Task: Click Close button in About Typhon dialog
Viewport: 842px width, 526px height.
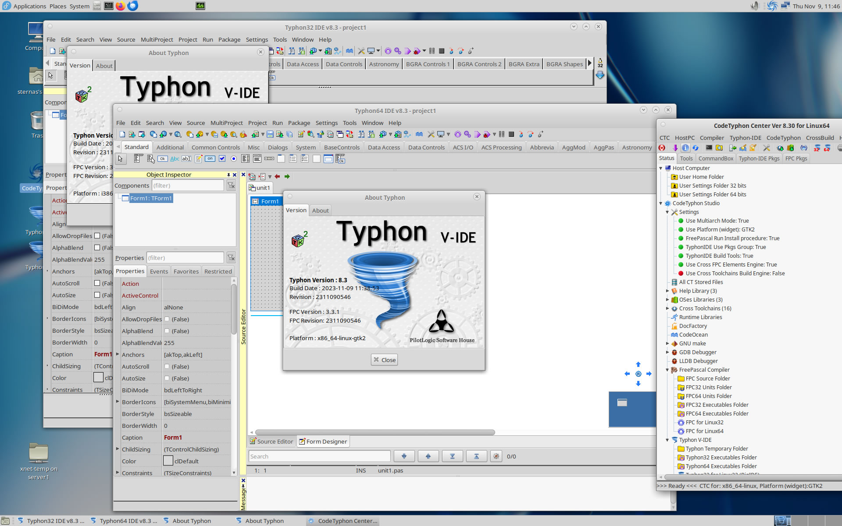Action: click(x=385, y=360)
